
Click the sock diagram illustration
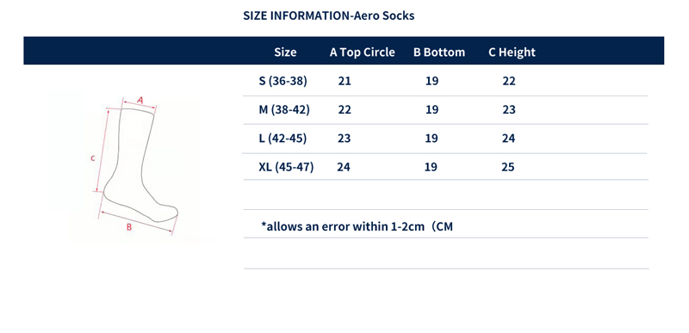137,164
